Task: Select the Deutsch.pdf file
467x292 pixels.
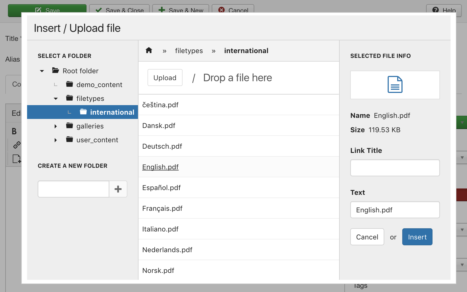Action: click(x=162, y=146)
